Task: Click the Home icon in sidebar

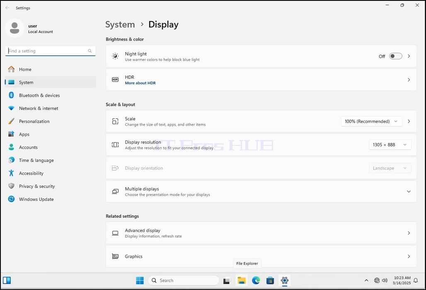Action: tap(11, 69)
